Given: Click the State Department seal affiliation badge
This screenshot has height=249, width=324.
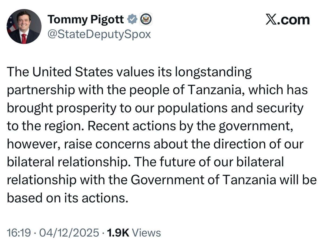Looking at the screenshot, I should click(146, 20).
